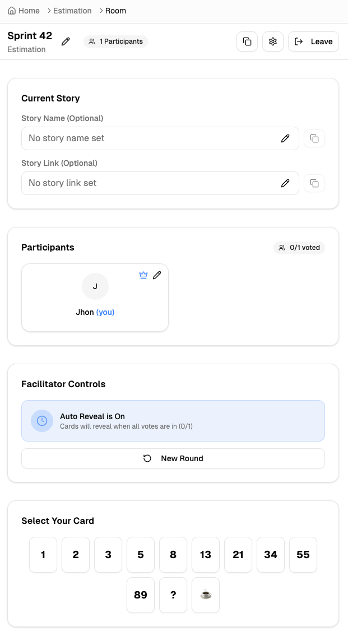
Task: Go to Home in the breadcrumb
Action: pos(24,11)
